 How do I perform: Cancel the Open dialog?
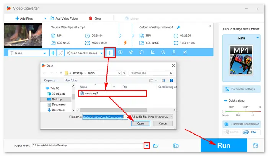click(x=163, y=123)
